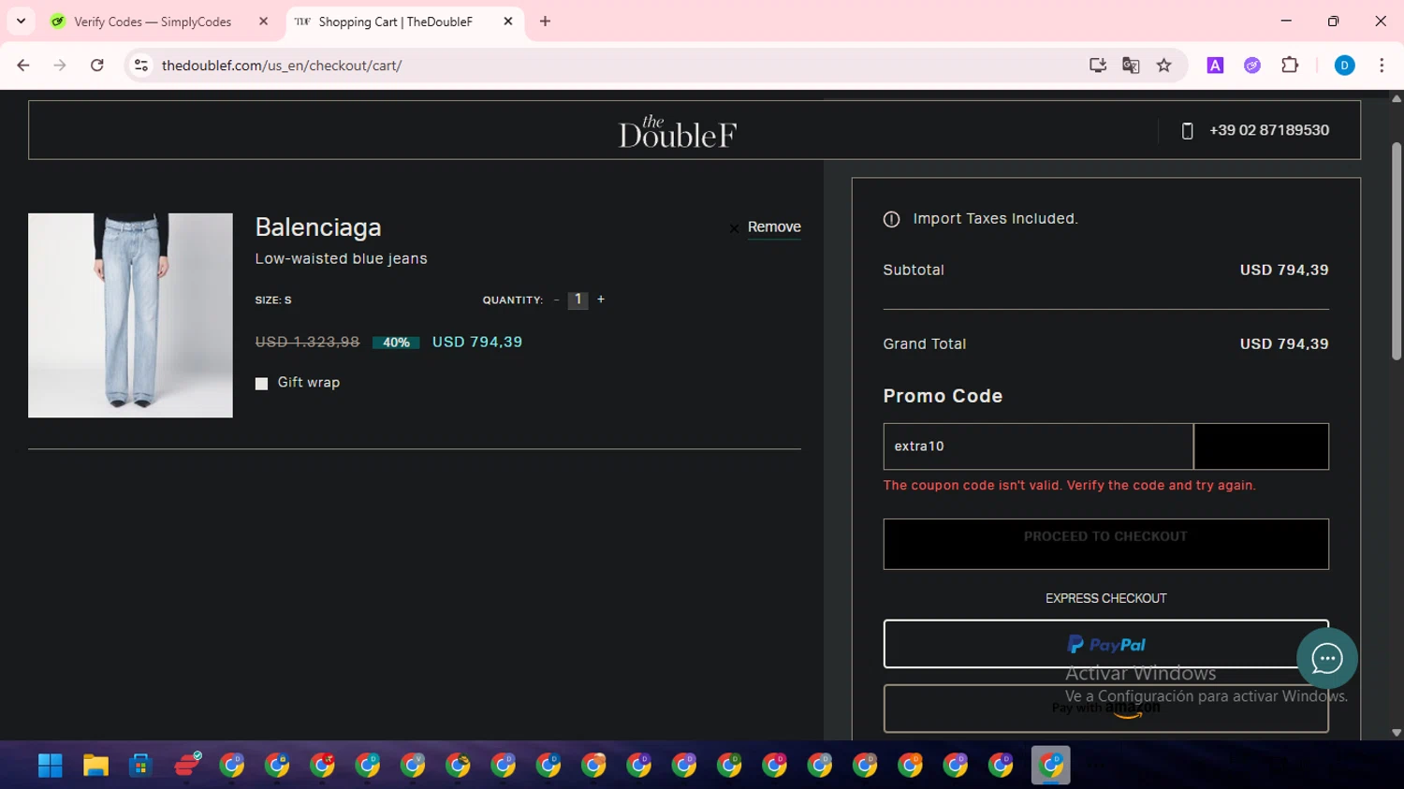The width and height of the screenshot is (1404, 789).
Task: Click the X icon beside Remove
Action: (x=734, y=228)
